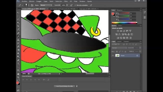This screenshot has height=92, width=163.
Task: Toggle pressure for opacity button
Action: click(71, 5)
